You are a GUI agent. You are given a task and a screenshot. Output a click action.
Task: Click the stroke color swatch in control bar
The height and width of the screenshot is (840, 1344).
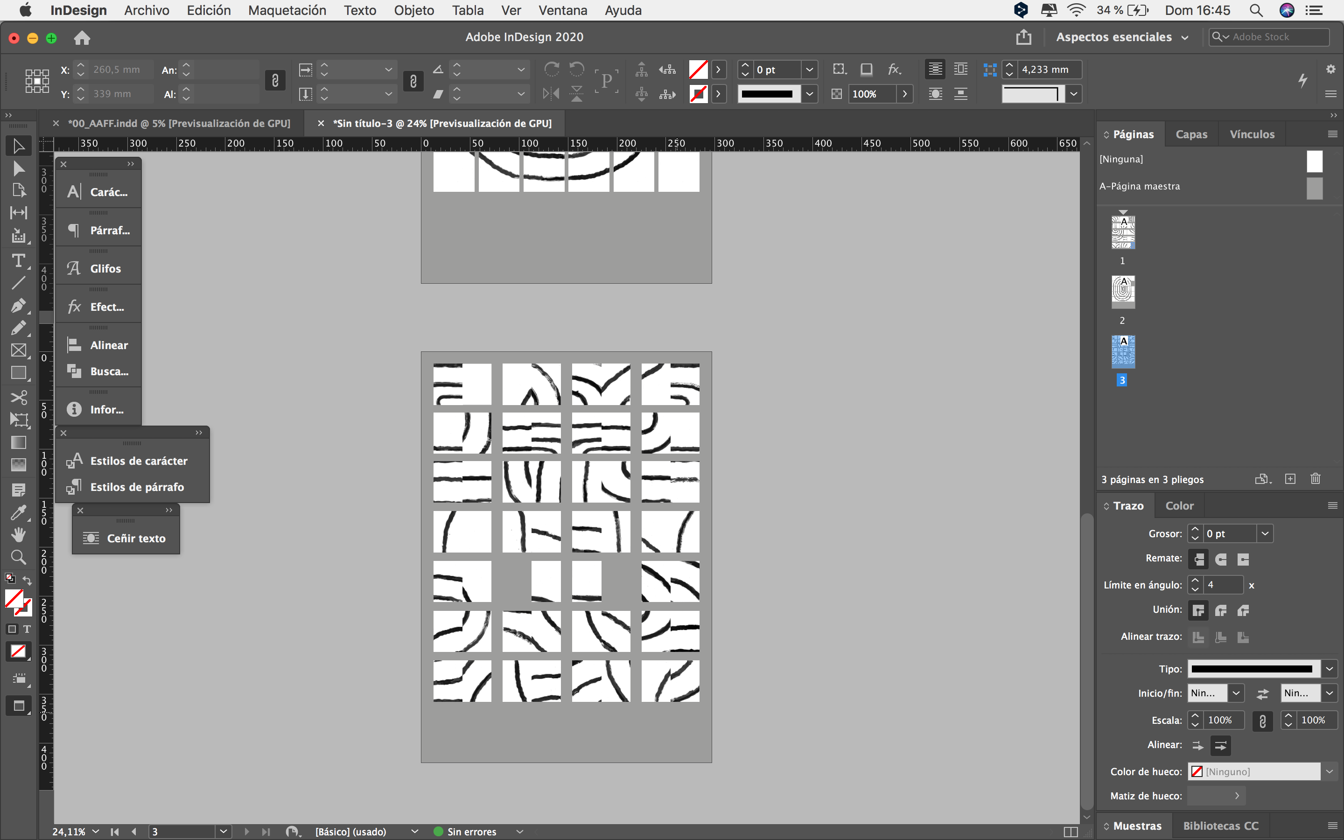[x=698, y=94]
